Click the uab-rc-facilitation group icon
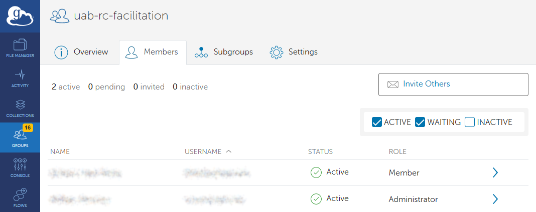Viewport: 536px width, 212px height. (x=59, y=16)
